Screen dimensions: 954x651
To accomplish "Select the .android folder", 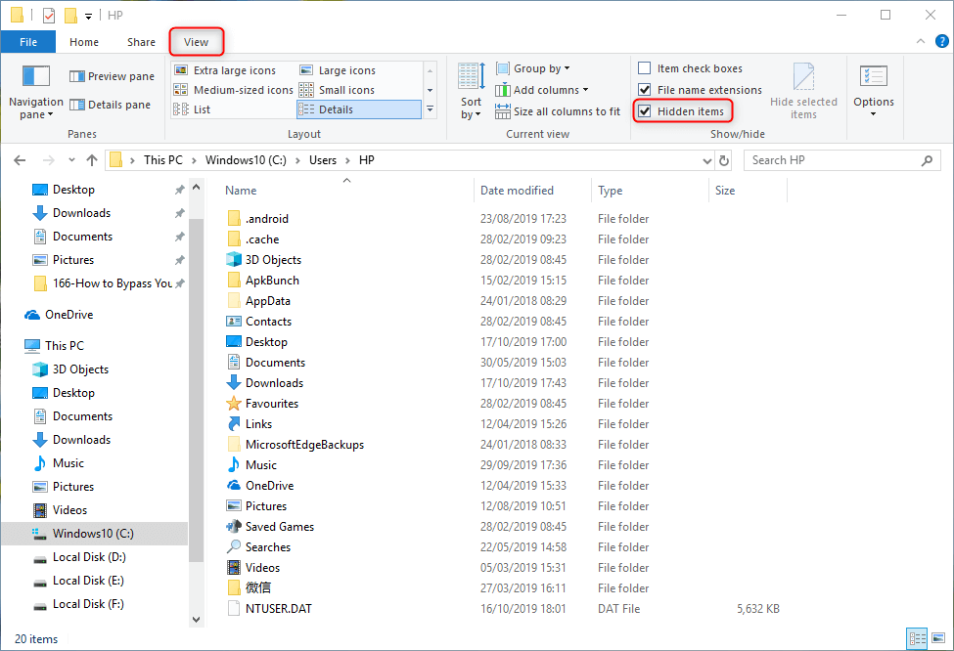I will (258, 219).
